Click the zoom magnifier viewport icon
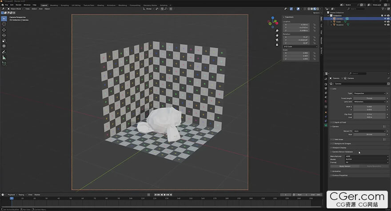Screen dimensions: 391x211 click(x=277, y=31)
